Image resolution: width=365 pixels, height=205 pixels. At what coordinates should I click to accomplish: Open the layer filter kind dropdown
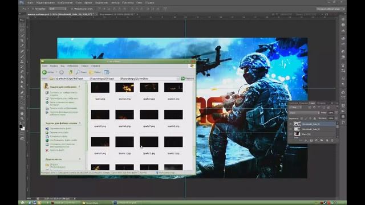(295, 108)
